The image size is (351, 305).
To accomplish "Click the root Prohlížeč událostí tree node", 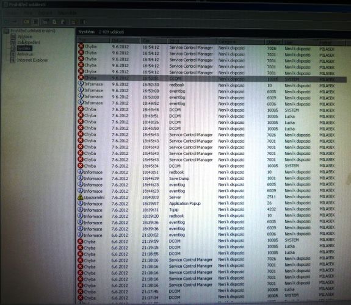I will point(33,30).
